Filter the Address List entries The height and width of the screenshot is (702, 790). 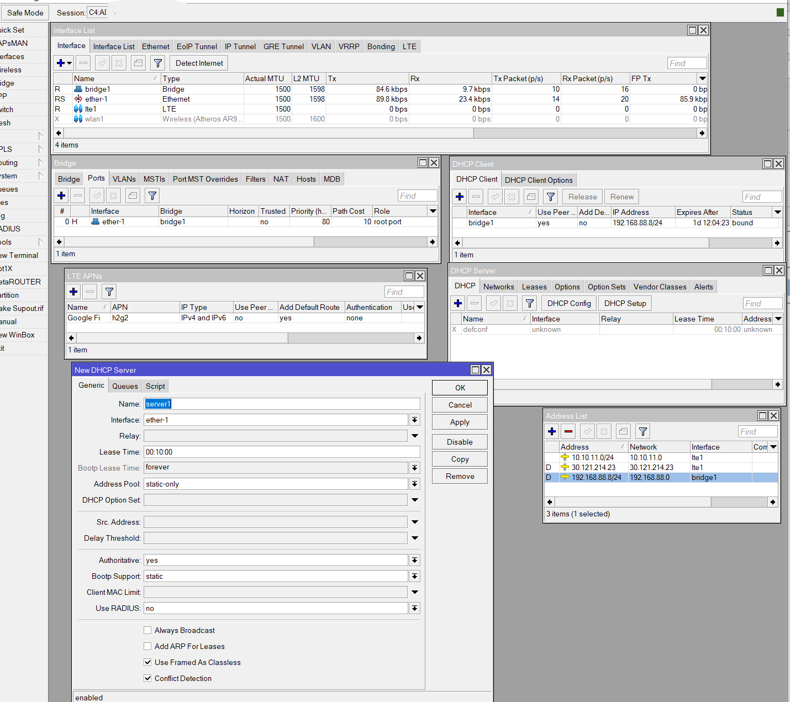(x=642, y=431)
